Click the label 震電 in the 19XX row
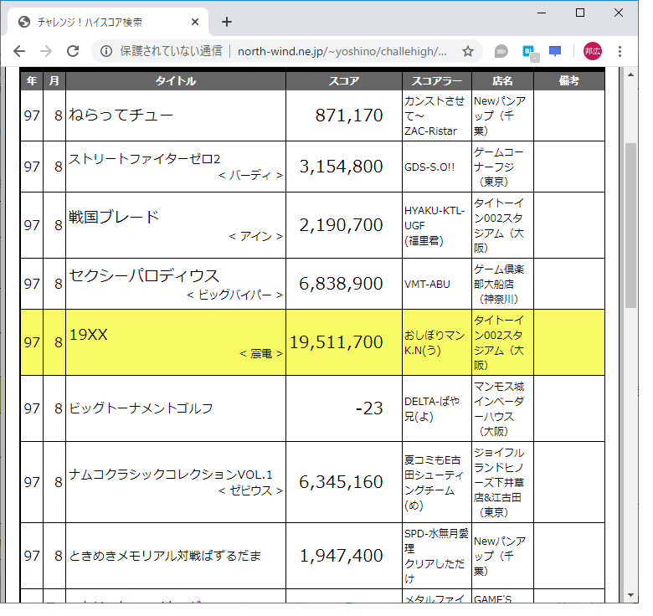The height and width of the screenshot is (616, 653). click(261, 354)
